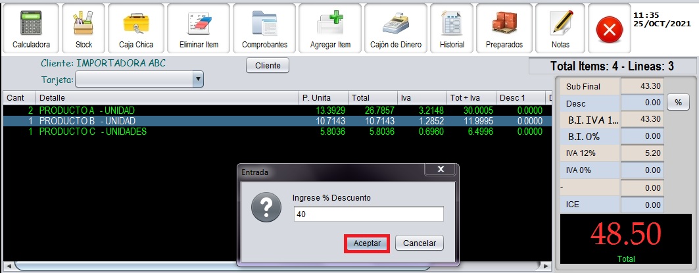Screen dimensions: 699x273
Task: Open the Comprobantes folder
Action: click(x=264, y=28)
